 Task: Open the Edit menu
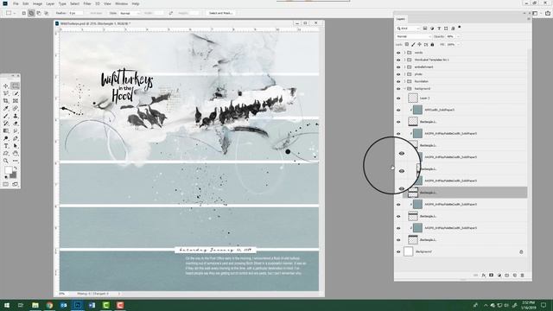(x=26, y=3)
